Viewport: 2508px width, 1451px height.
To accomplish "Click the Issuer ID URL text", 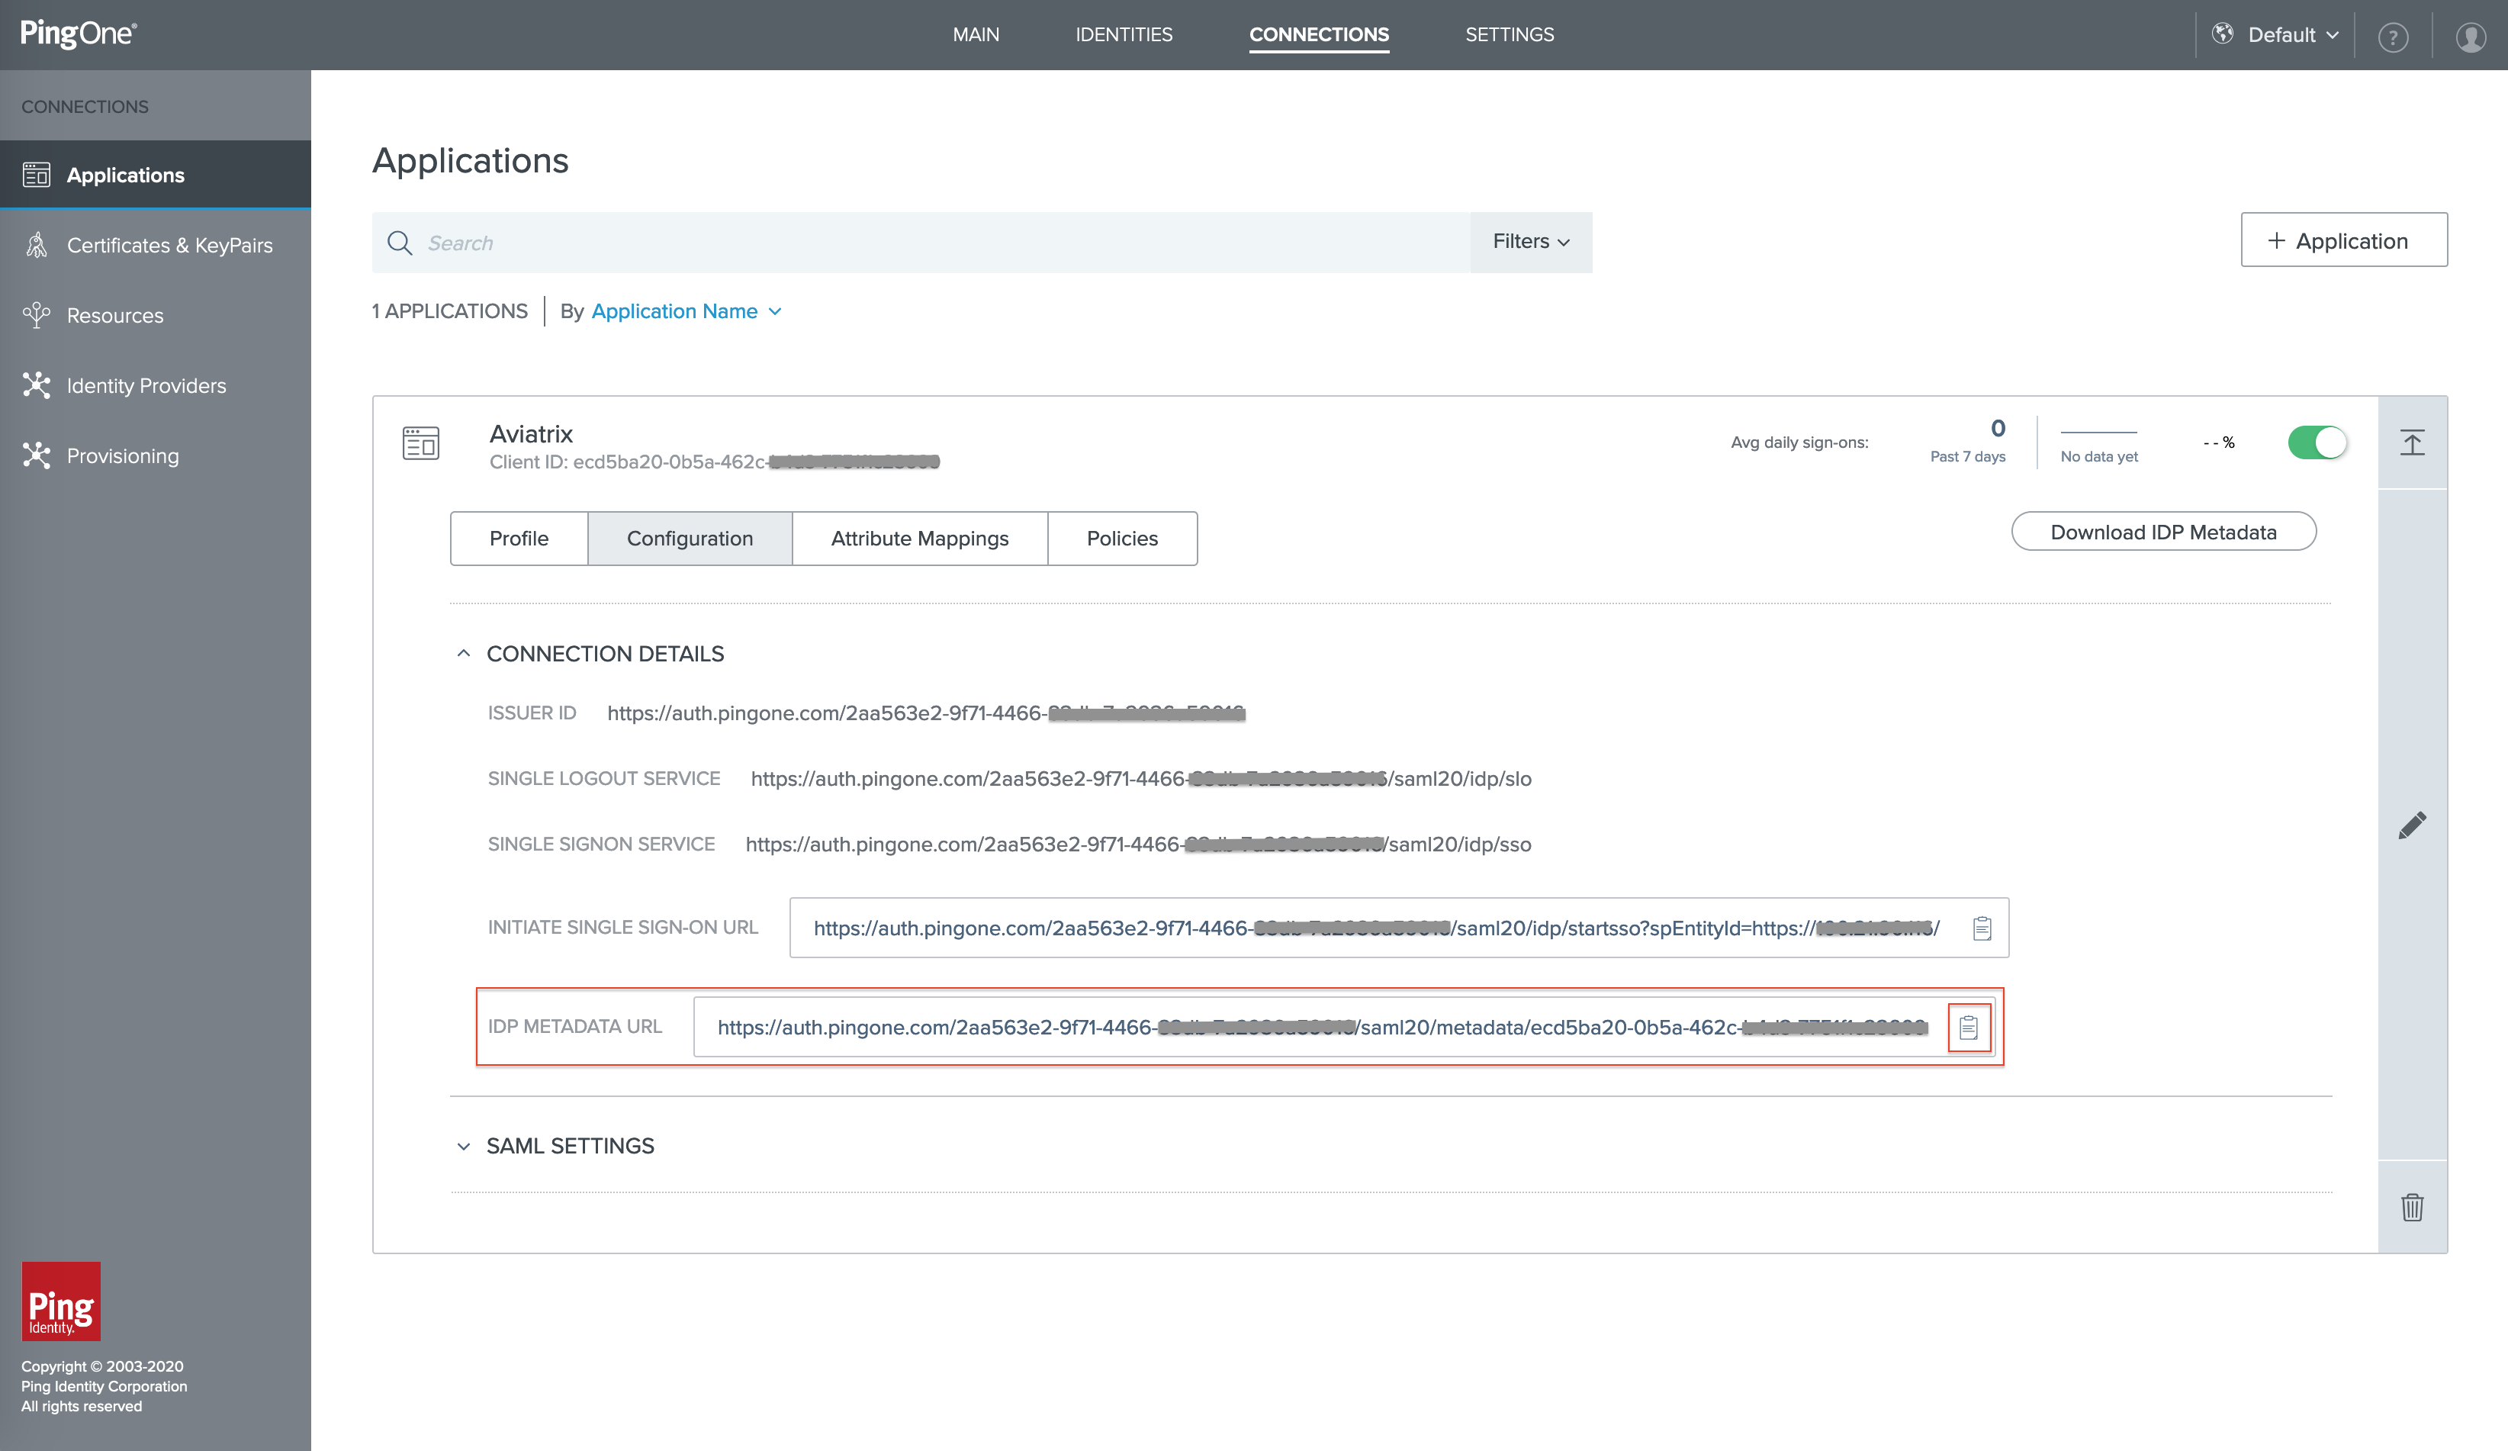I will pyautogui.click(x=925, y=713).
